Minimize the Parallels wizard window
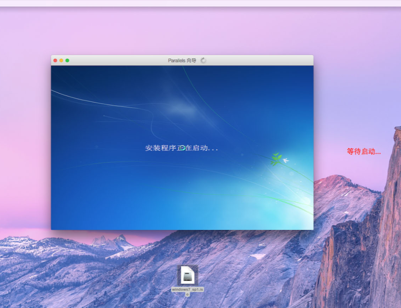 point(61,61)
